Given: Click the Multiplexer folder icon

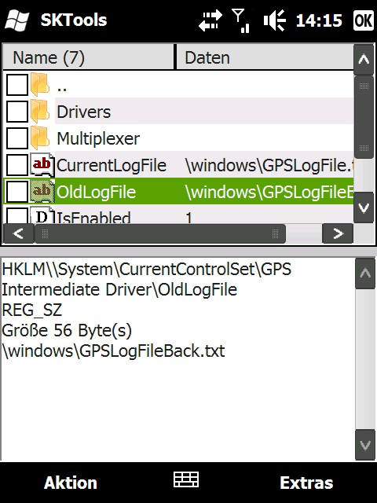Looking at the screenshot, I should tap(40, 138).
